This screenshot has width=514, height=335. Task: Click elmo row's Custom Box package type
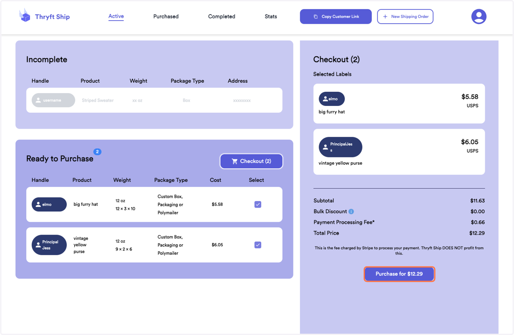coord(170,205)
